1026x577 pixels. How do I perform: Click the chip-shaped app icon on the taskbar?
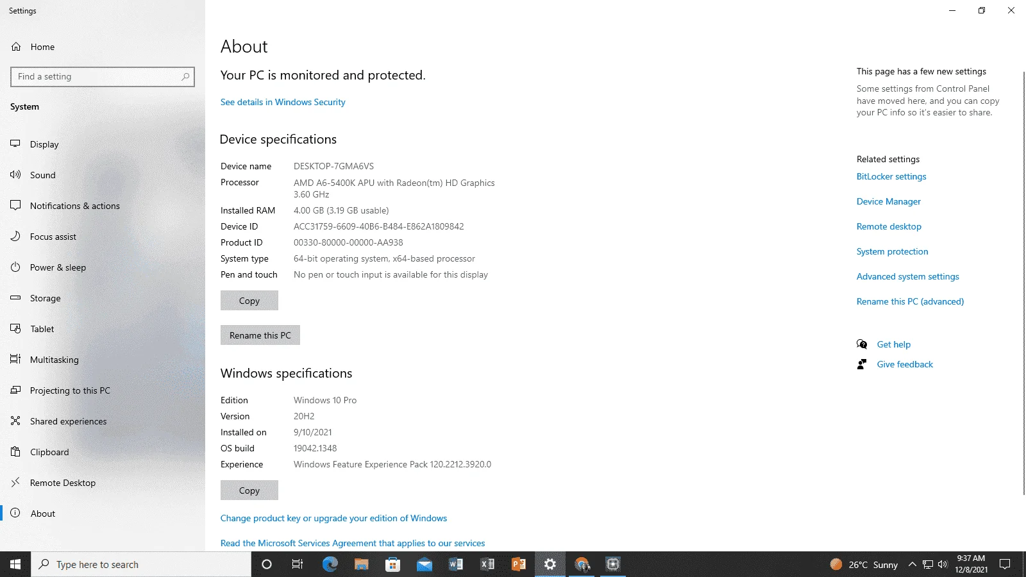coord(613,564)
